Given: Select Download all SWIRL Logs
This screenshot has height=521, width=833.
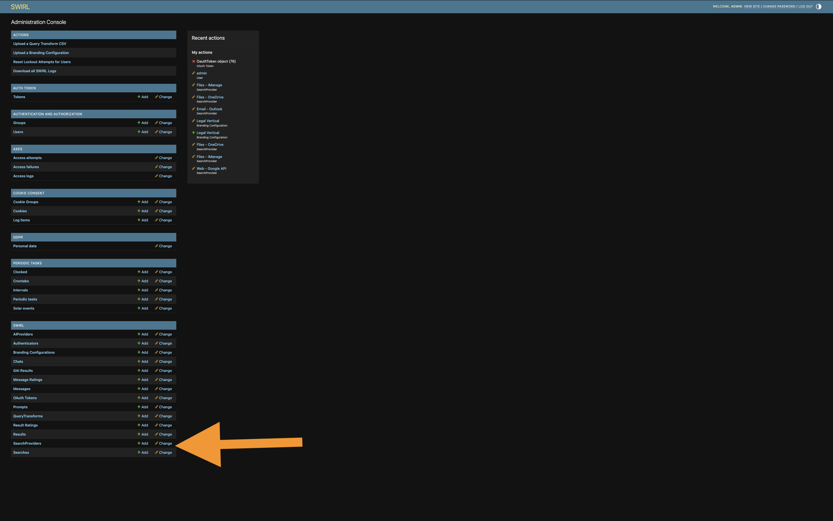Looking at the screenshot, I should tap(34, 71).
